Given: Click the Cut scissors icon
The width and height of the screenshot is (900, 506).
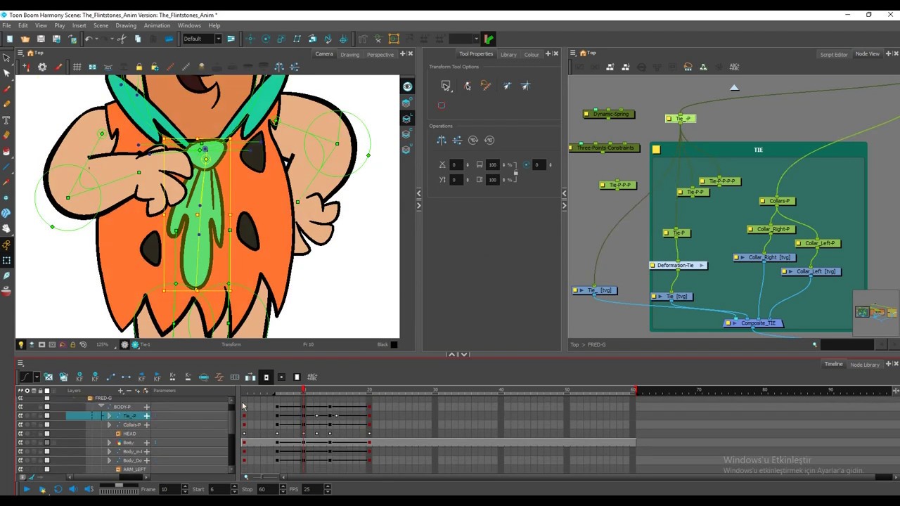Looking at the screenshot, I should click(122, 39).
